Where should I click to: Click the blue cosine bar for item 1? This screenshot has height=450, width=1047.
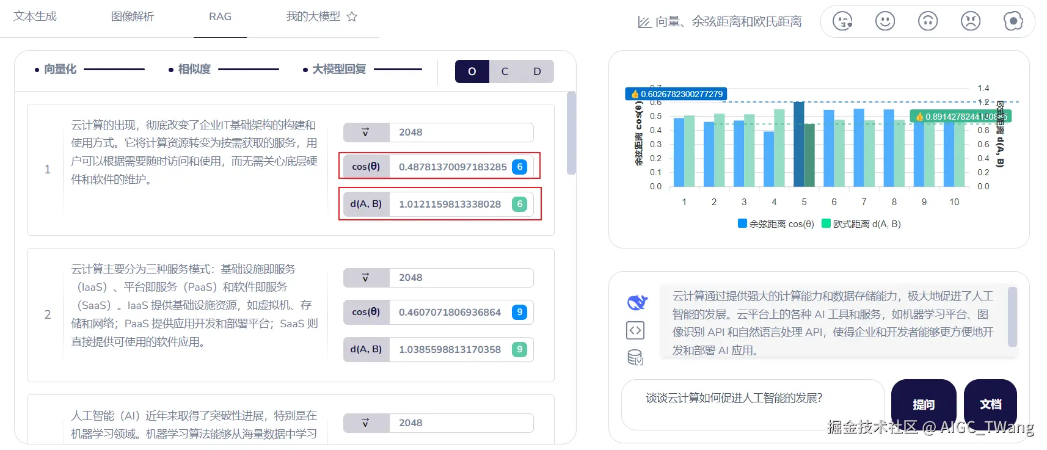[x=679, y=152]
